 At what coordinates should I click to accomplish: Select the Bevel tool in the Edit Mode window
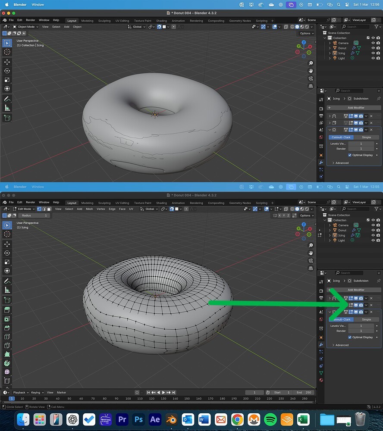[x=7, y=328]
